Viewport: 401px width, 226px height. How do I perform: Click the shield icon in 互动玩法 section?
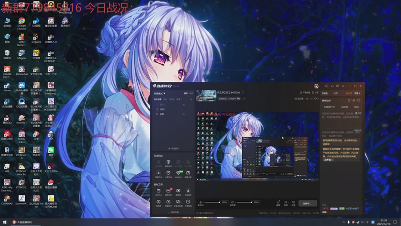click(168, 163)
